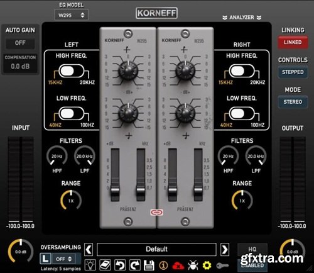Go to the next preset with the right arrow
The image size is (314, 273).
(225, 250)
